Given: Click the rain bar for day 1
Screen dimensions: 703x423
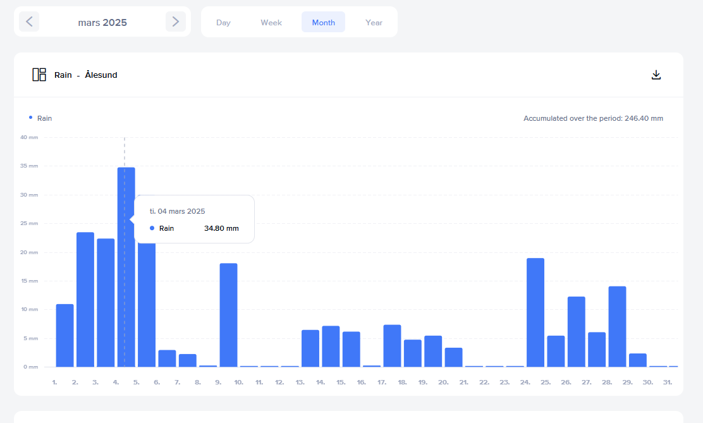Looking at the screenshot, I should point(64,335).
